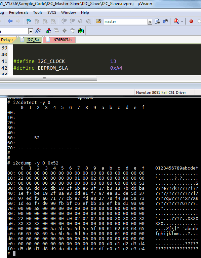
Task: Open the find in files folder icon
Action: coord(98,21)
